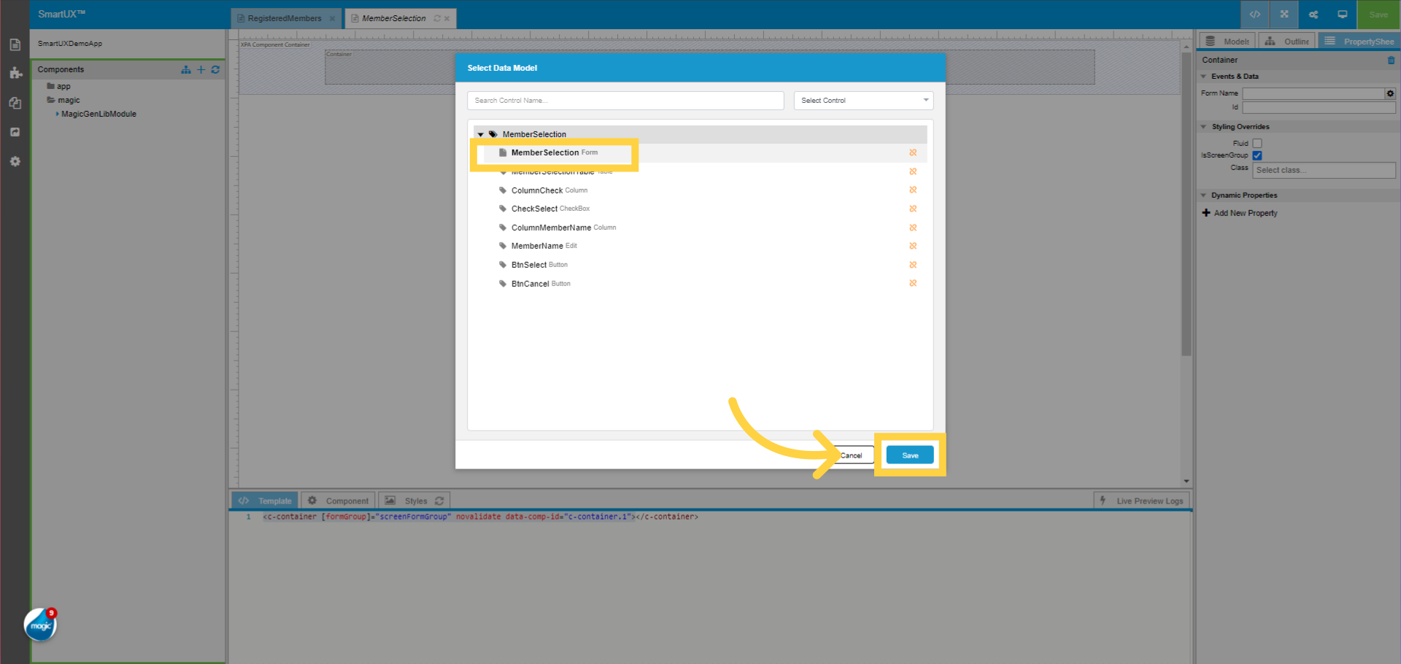This screenshot has width=1401, height=664.
Task: Refresh the Components list
Action: point(215,69)
